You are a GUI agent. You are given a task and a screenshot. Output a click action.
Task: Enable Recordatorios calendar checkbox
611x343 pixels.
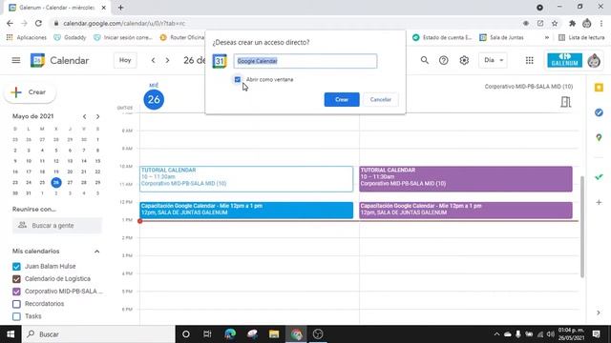coord(16,304)
